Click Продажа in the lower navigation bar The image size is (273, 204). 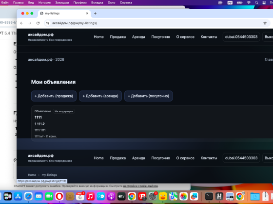[x=117, y=158]
